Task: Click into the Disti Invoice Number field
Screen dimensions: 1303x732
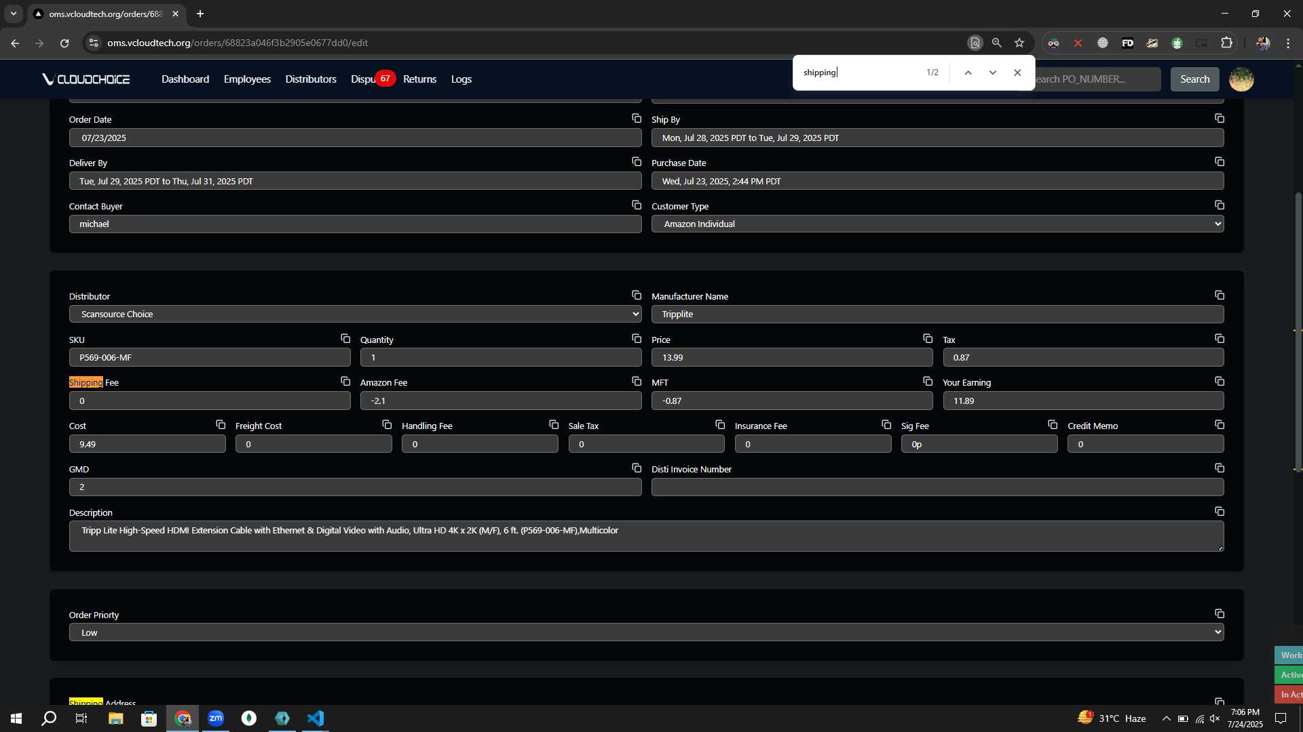Action: (x=937, y=487)
